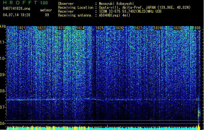Viewport: 204px width, 130px height.
Task: Click the red-green meteor echo burst near 1830
Action: (x=198, y=113)
